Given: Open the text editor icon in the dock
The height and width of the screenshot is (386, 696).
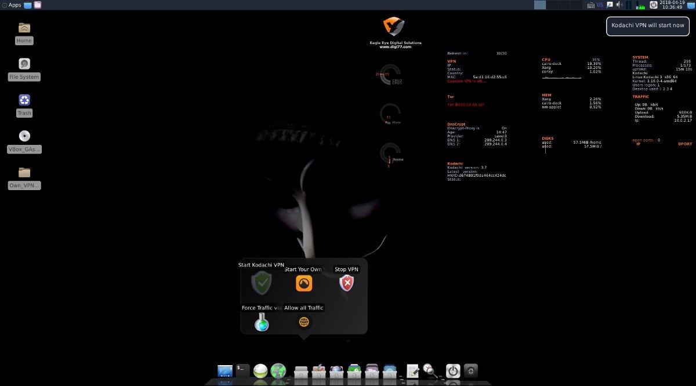Looking at the screenshot, I should pyautogui.click(x=412, y=371).
